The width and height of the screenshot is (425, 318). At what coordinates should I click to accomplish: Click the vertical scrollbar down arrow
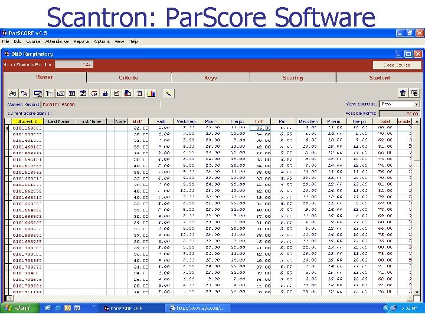click(x=417, y=292)
